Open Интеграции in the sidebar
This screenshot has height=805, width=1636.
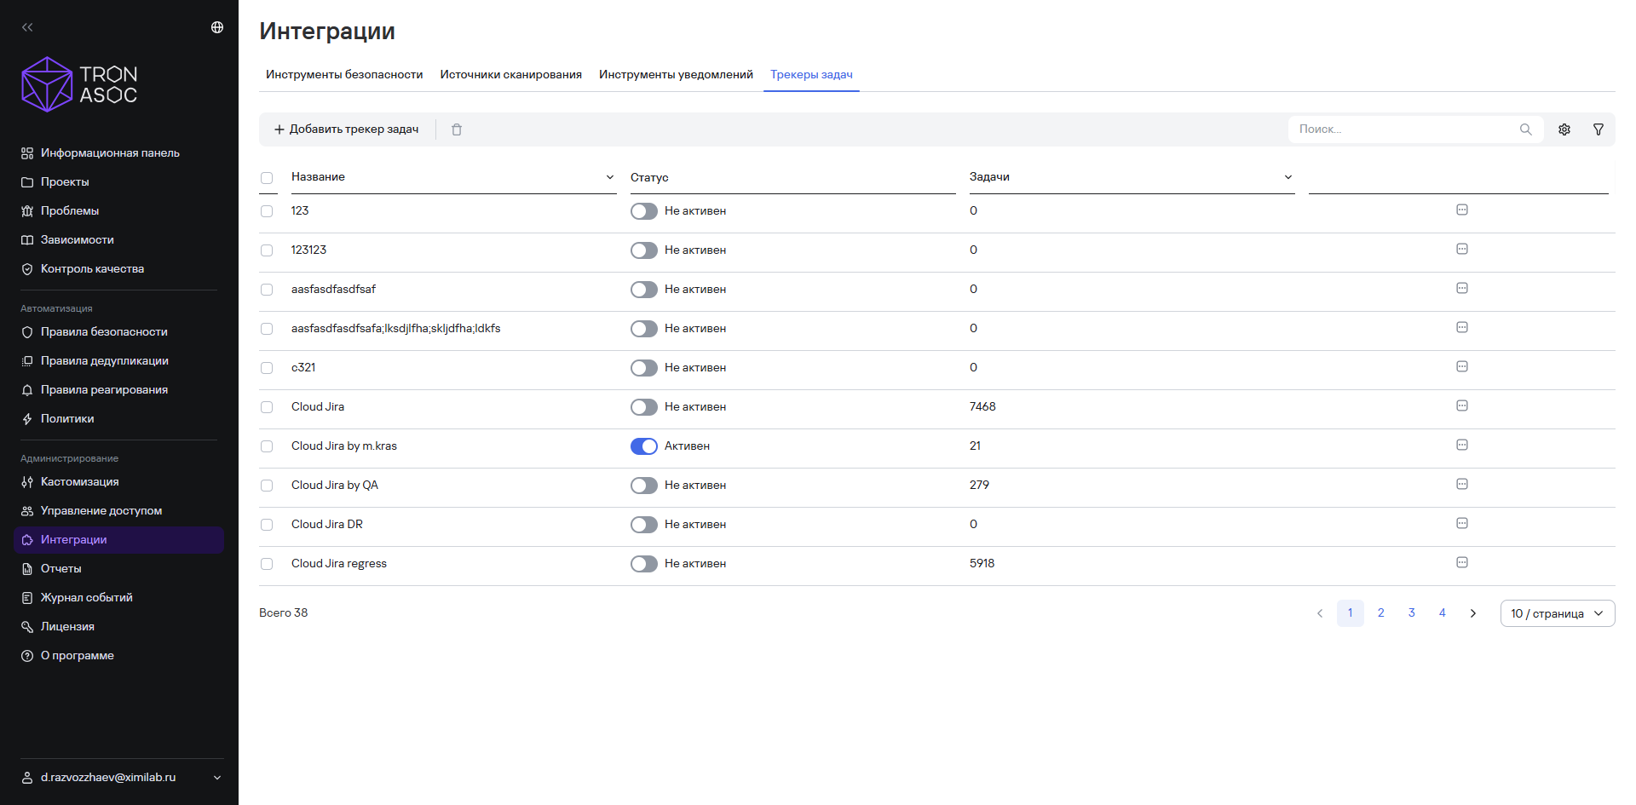point(118,540)
